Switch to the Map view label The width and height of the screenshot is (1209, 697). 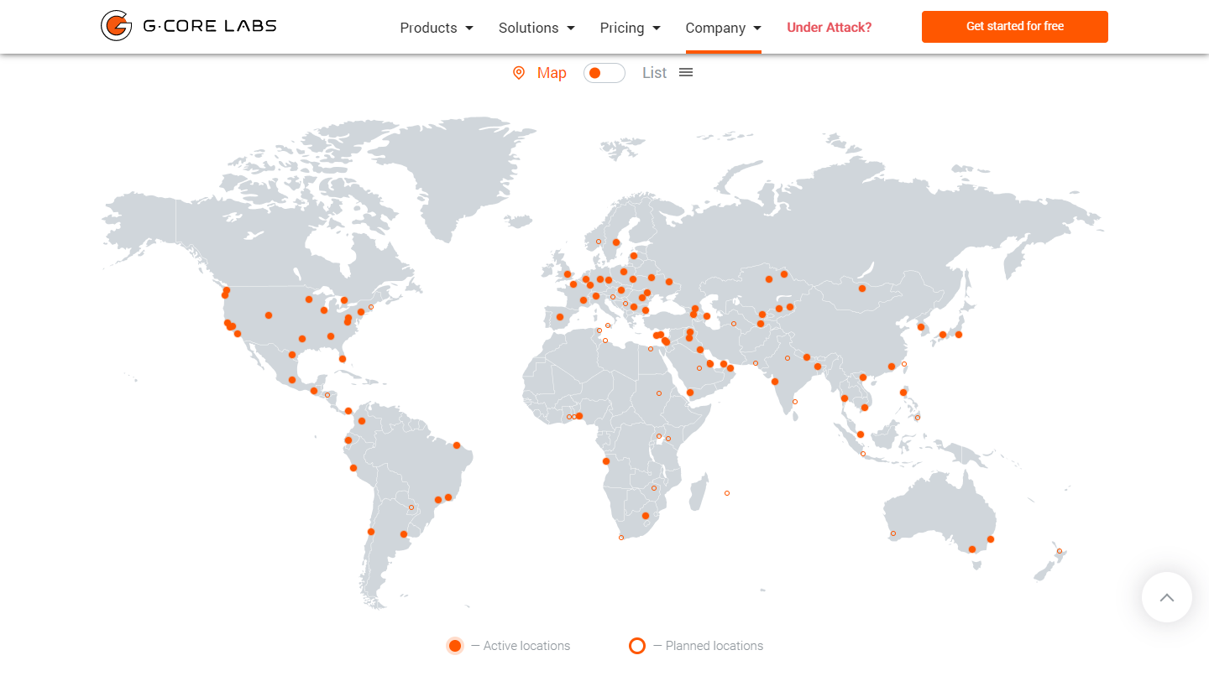[552, 73]
